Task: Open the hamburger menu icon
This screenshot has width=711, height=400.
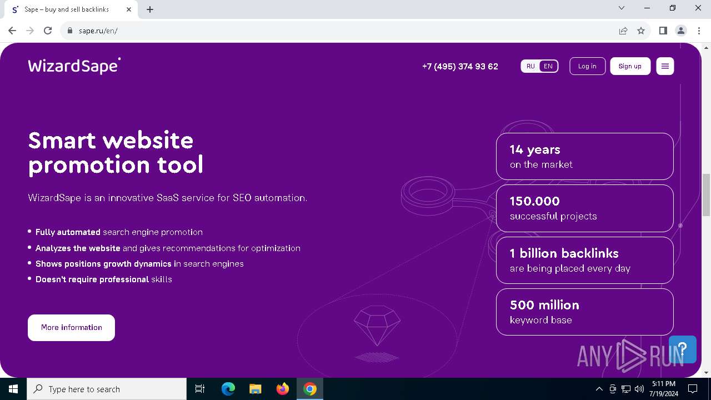Action: [x=665, y=66]
